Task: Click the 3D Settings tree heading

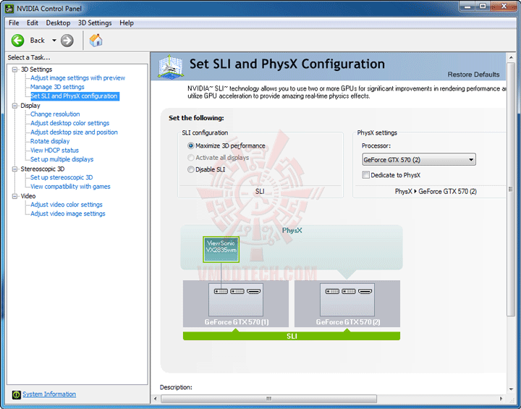Action: (x=37, y=69)
